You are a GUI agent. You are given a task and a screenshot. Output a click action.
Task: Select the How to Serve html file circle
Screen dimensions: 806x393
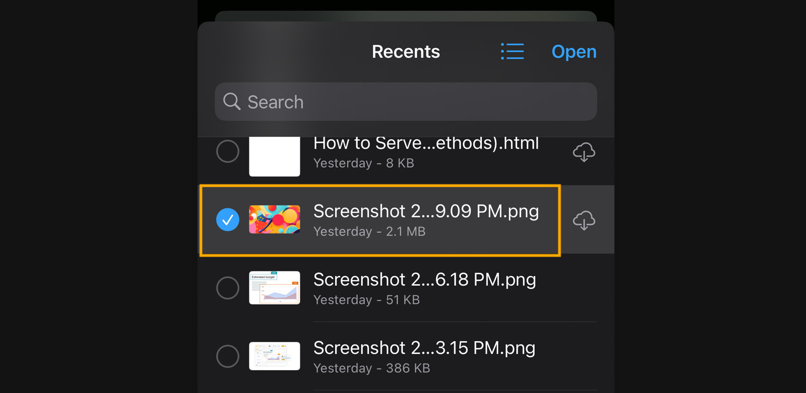click(227, 151)
